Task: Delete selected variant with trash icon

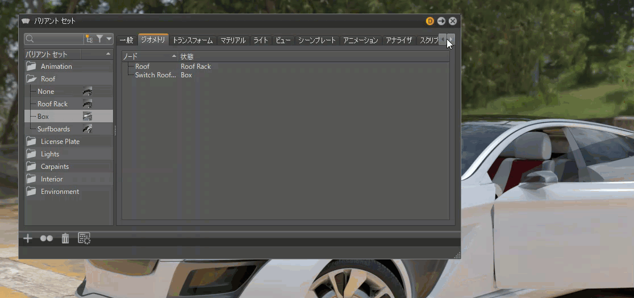Action: pyautogui.click(x=65, y=238)
